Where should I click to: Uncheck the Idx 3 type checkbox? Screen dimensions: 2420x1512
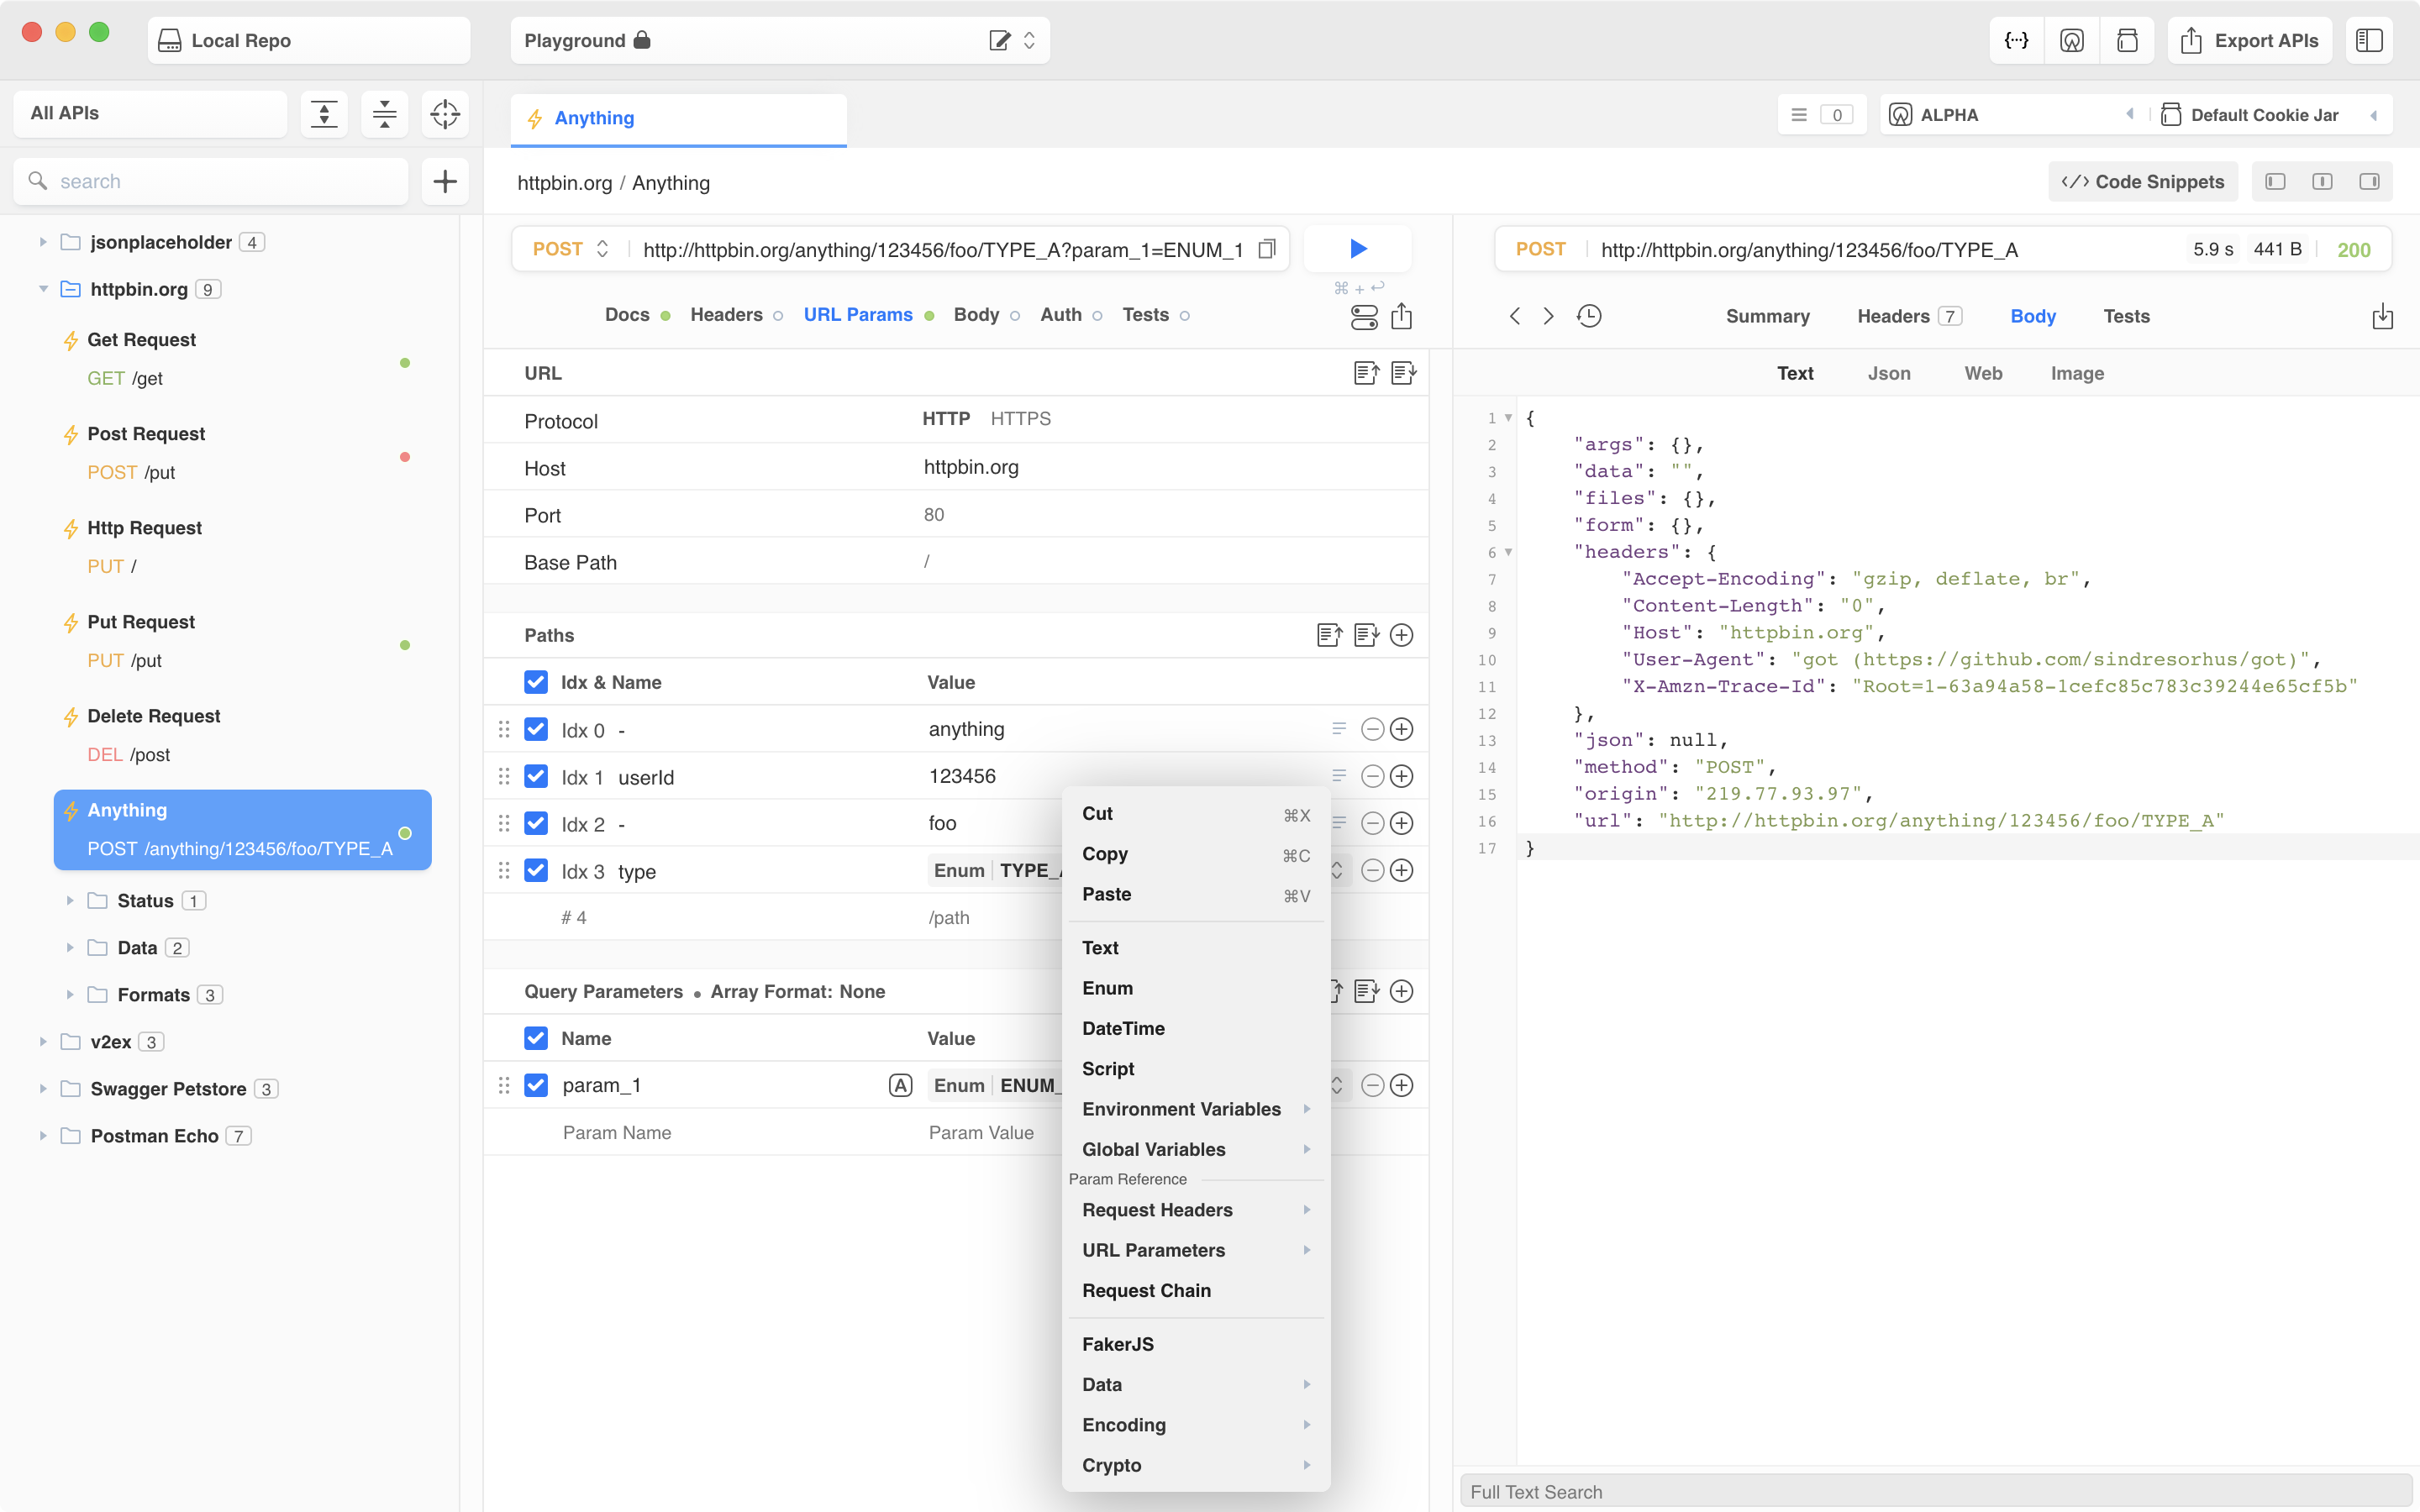(x=536, y=870)
